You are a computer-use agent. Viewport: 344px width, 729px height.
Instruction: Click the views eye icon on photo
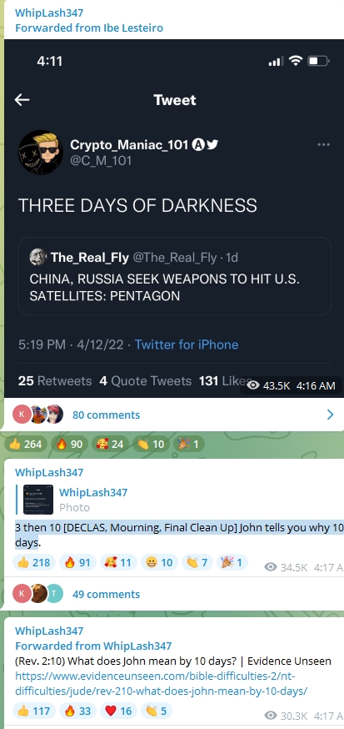coord(253,385)
